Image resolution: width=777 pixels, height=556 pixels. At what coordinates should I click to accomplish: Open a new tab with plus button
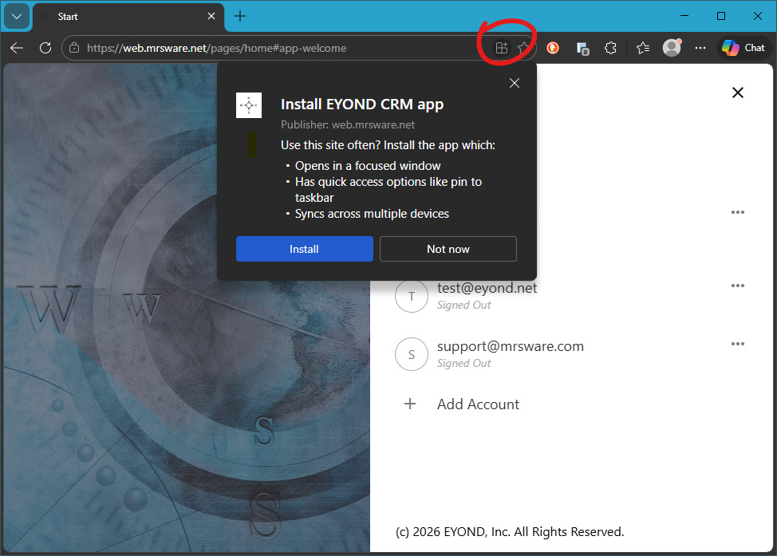pos(240,16)
